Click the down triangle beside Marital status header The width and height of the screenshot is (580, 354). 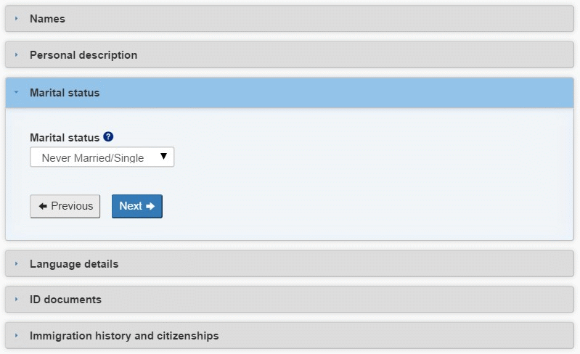pos(16,92)
